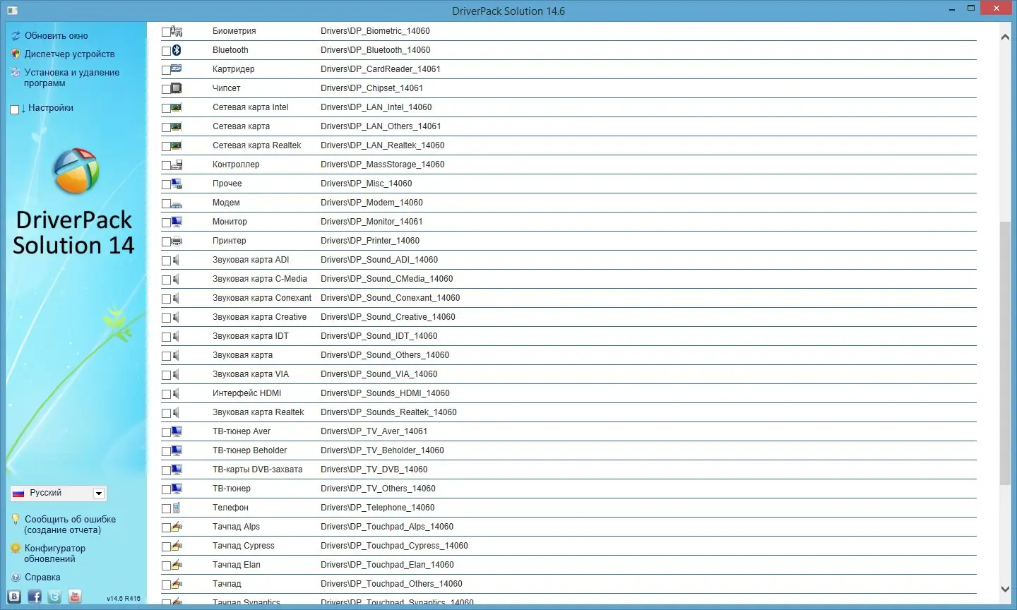Tick the Звуковая карта IDT checkbox
Screen dimensions: 1017x610
(166, 337)
